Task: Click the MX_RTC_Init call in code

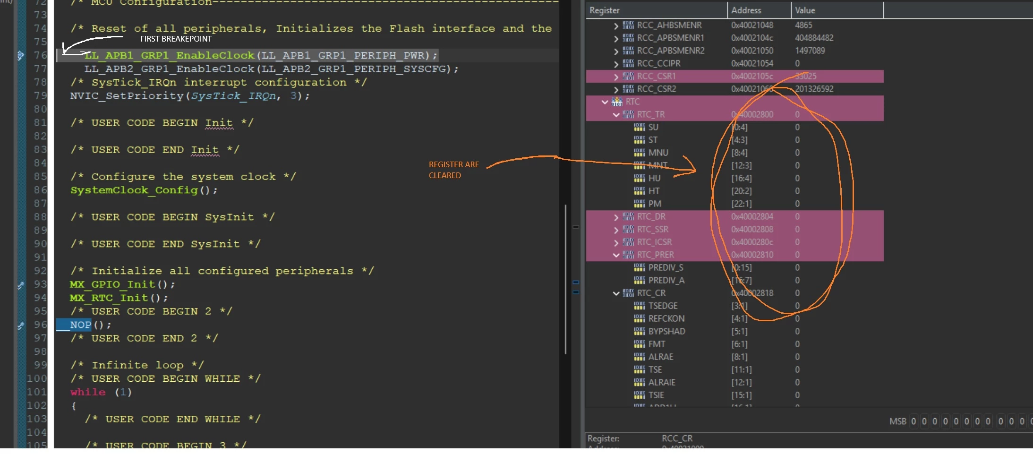Action: tap(119, 298)
